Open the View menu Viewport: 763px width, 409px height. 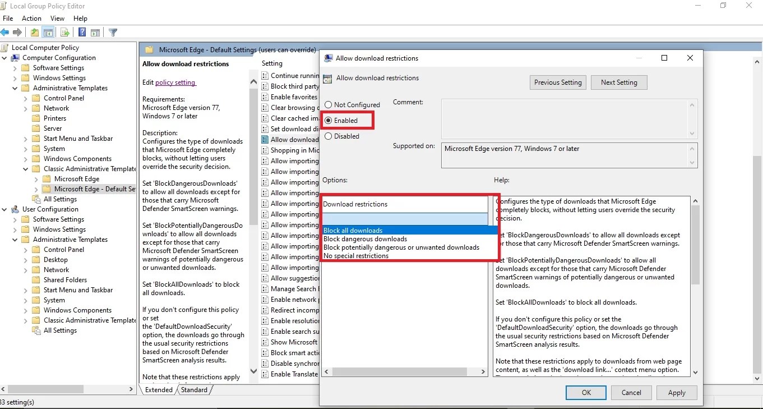pos(58,19)
